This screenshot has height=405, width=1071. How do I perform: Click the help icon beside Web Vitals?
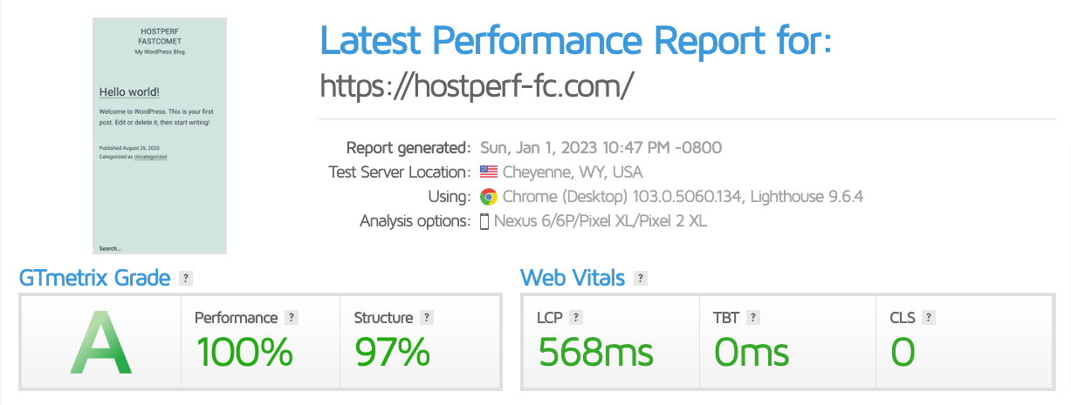pyautogui.click(x=641, y=279)
